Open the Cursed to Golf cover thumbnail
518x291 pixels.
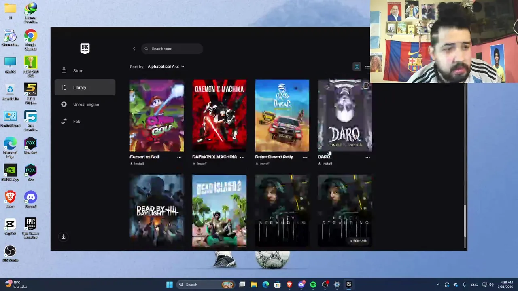point(157,116)
